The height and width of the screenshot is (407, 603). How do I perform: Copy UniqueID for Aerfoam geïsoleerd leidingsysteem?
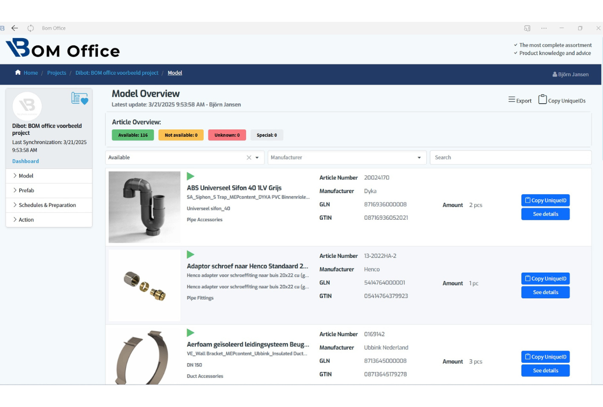pos(545,357)
